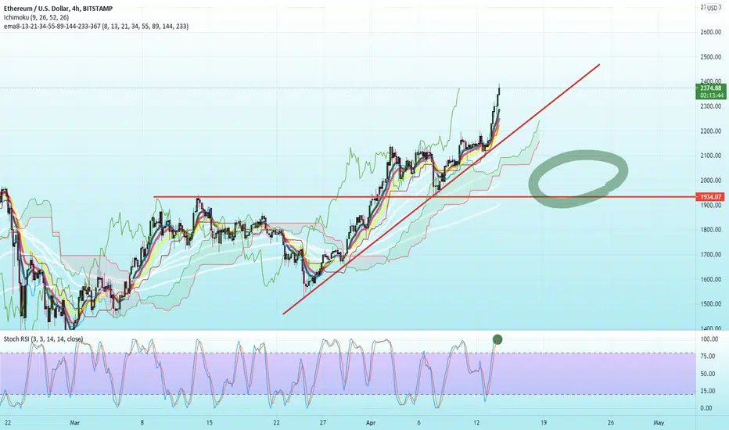Click the 50.00 Stoch RSI scale label
Image resolution: width=729 pixels, height=430 pixels.
[x=708, y=374]
